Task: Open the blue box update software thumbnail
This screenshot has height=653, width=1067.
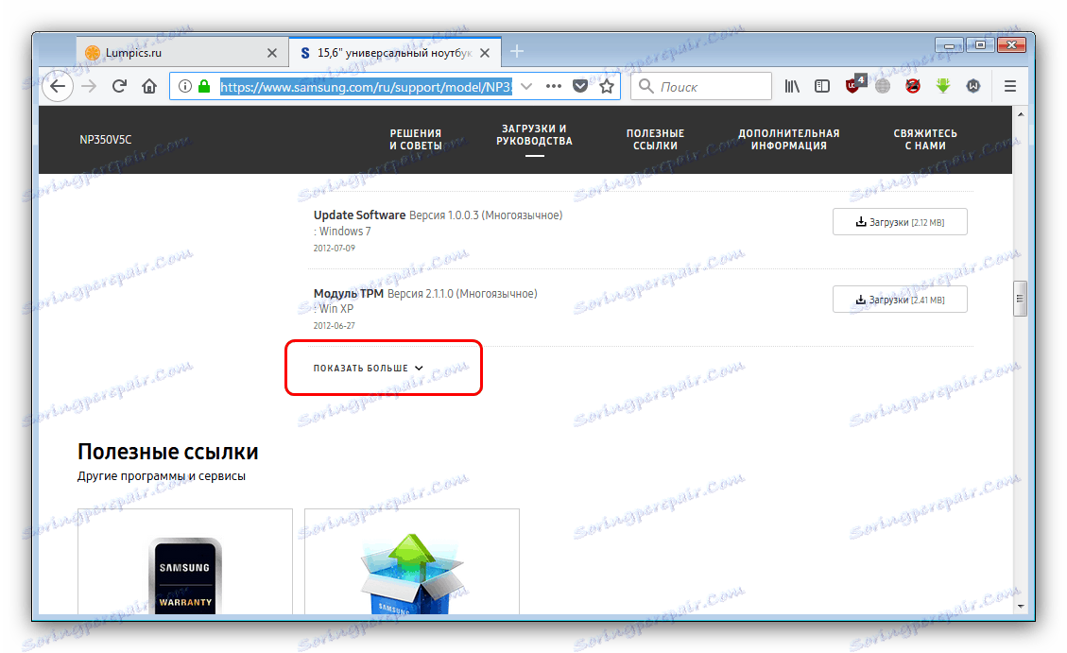Action: 412,562
